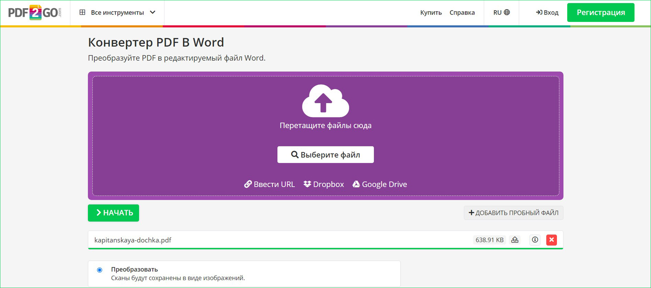This screenshot has height=288, width=651.
Task: Expand the Все инструменты dropdown chevron
Action: click(x=153, y=13)
